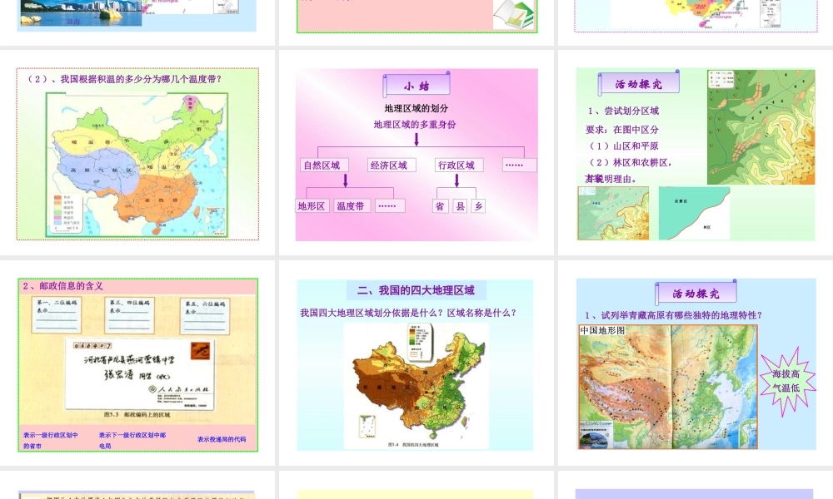Click the 自然区域 box

click(323, 165)
